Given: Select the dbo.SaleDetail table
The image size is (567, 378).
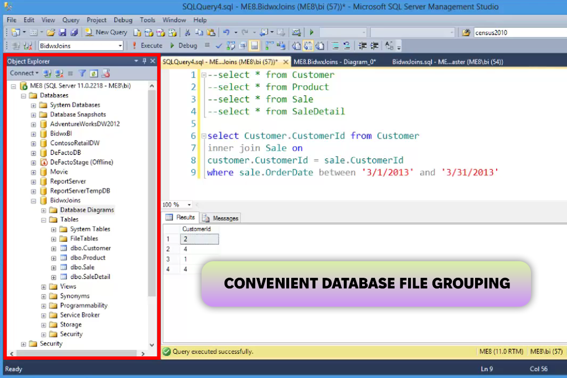Looking at the screenshot, I should (90, 277).
